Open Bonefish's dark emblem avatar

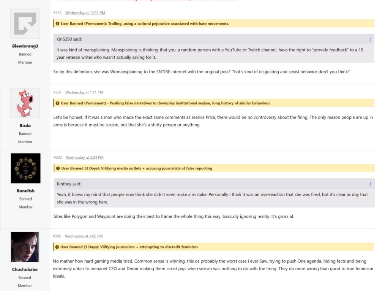coord(25,169)
